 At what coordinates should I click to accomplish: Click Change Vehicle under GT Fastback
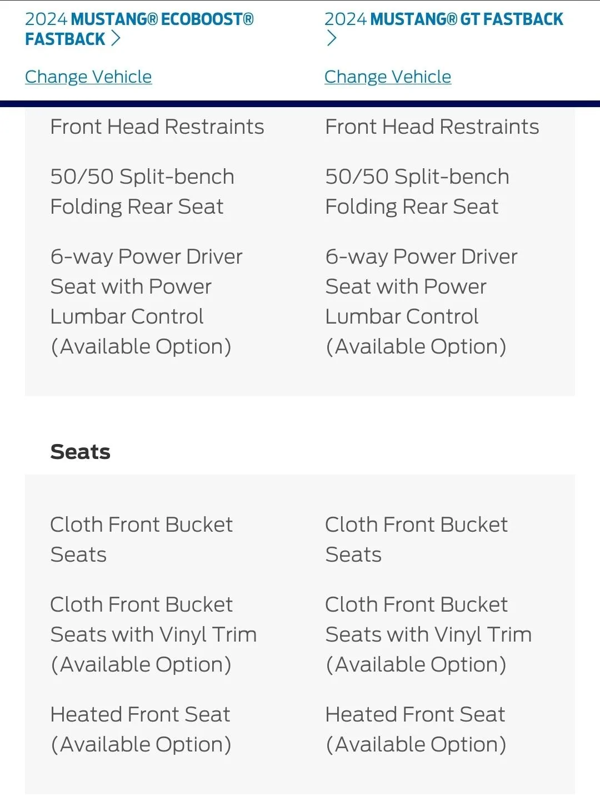[388, 77]
